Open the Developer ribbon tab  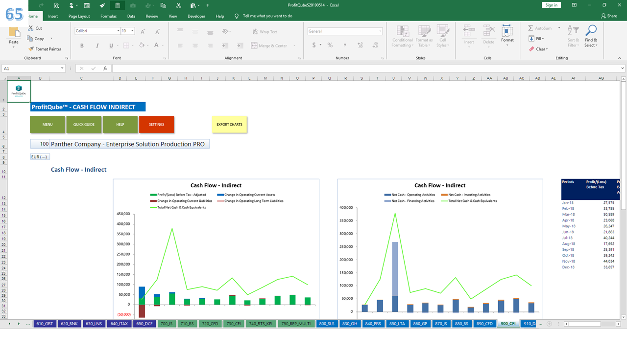tap(196, 16)
